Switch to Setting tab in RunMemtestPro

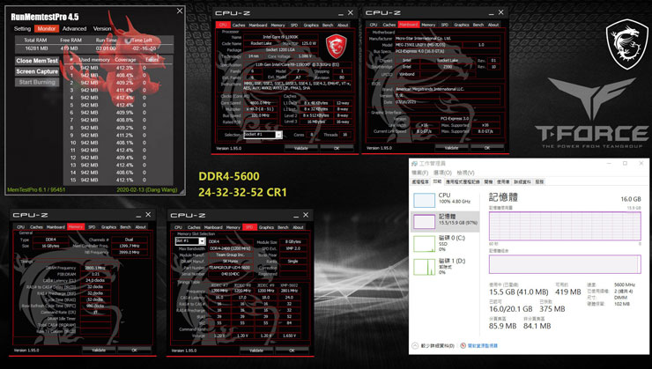22,29
